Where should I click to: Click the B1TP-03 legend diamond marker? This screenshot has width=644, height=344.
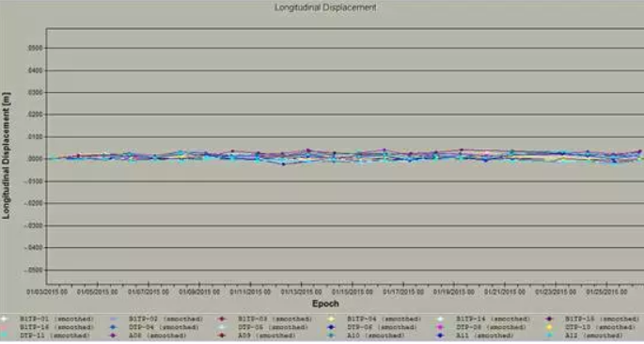coord(222,319)
